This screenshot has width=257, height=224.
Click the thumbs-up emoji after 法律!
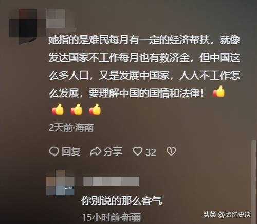(x=219, y=92)
